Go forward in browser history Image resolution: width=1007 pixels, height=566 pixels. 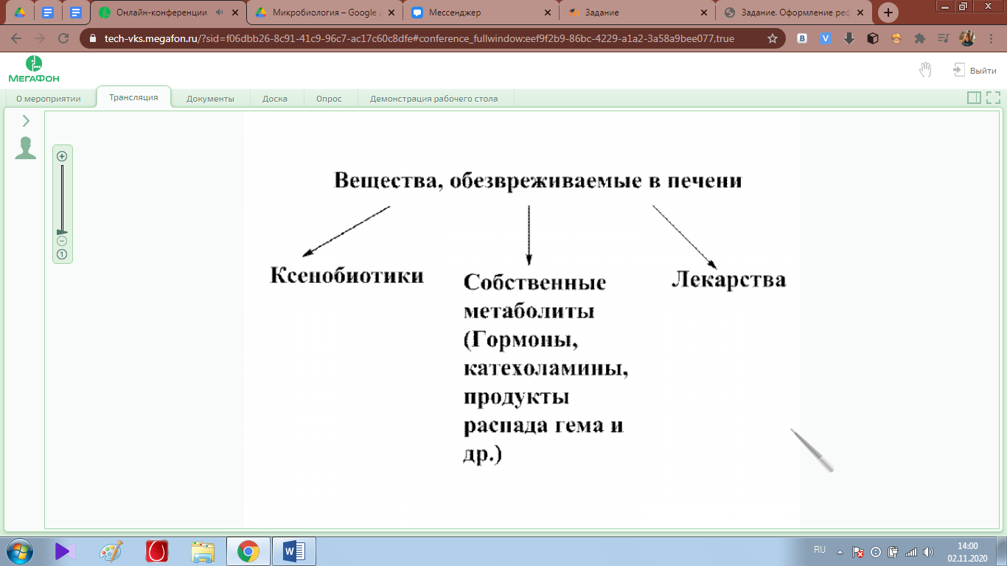(40, 38)
